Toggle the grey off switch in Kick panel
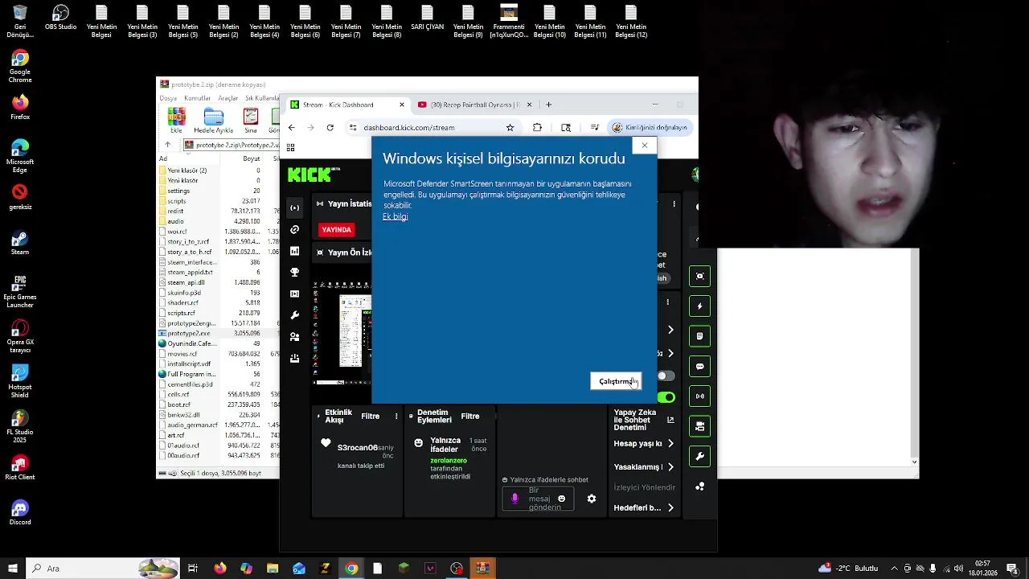Screen dimensions: 1029x579 click(x=666, y=376)
